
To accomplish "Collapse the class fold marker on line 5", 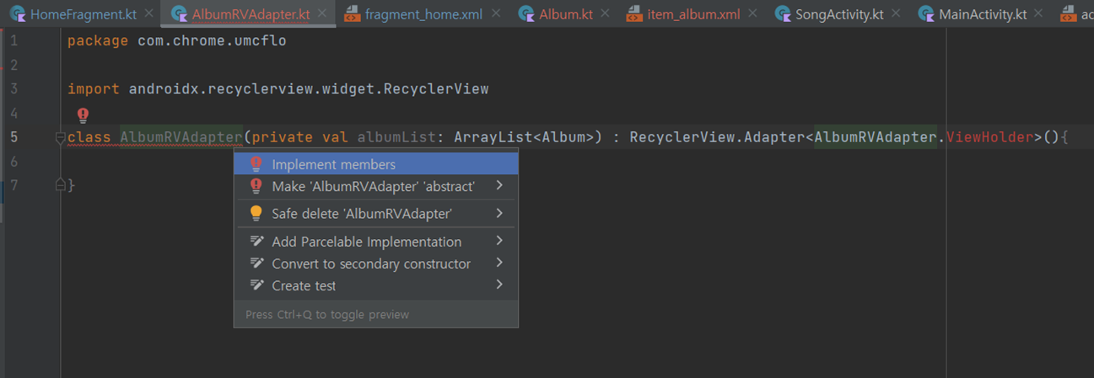I will click(x=60, y=137).
